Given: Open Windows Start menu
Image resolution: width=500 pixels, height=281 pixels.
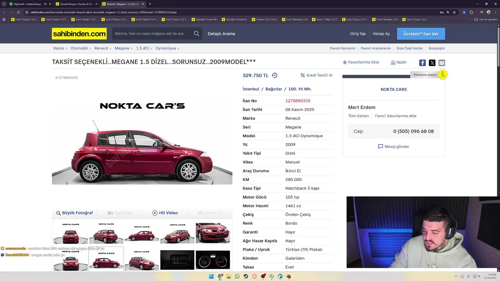Looking at the screenshot, I should tap(211, 276).
